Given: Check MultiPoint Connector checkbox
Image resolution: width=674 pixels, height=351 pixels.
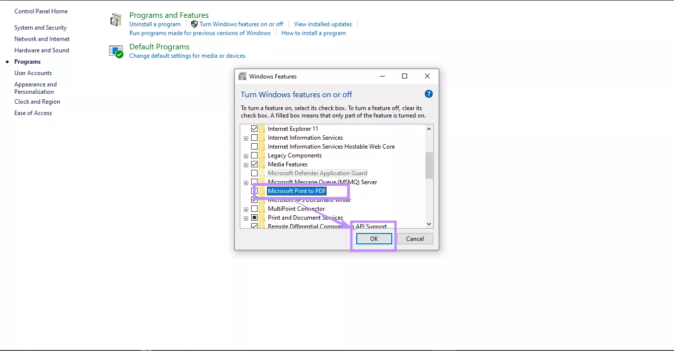Looking at the screenshot, I should click(254, 209).
